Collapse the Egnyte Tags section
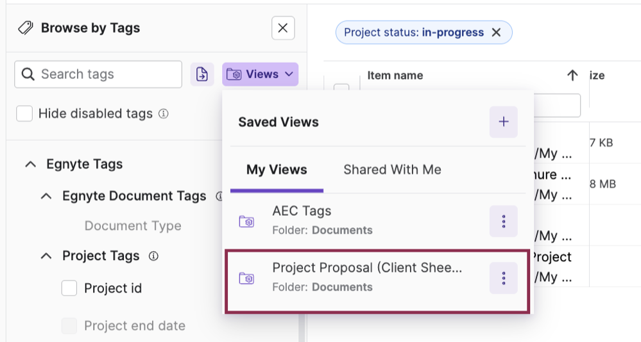The image size is (641, 342). click(30, 165)
